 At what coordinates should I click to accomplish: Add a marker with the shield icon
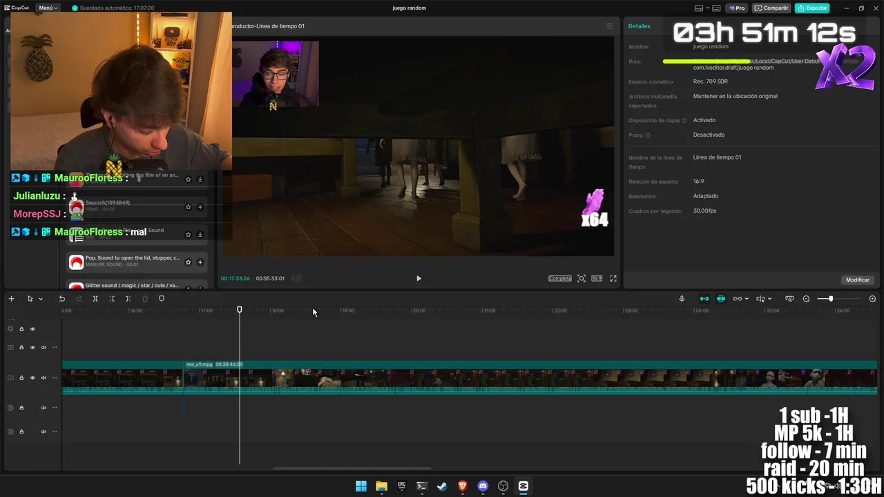pyautogui.click(x=162, y=299)
